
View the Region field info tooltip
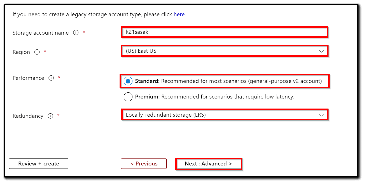(x=37, y=52)
